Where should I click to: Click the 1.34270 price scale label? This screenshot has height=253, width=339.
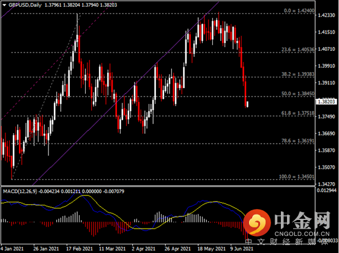point(327,184)
